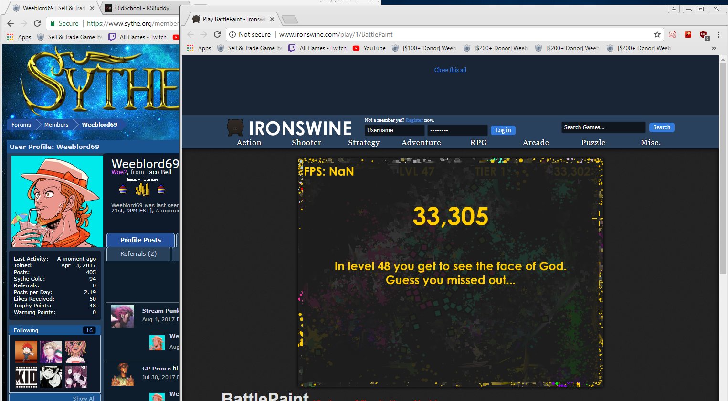Screen dimensions: 728x401
Task: Reload the Sythe page in back window
Action: [37, 23]
